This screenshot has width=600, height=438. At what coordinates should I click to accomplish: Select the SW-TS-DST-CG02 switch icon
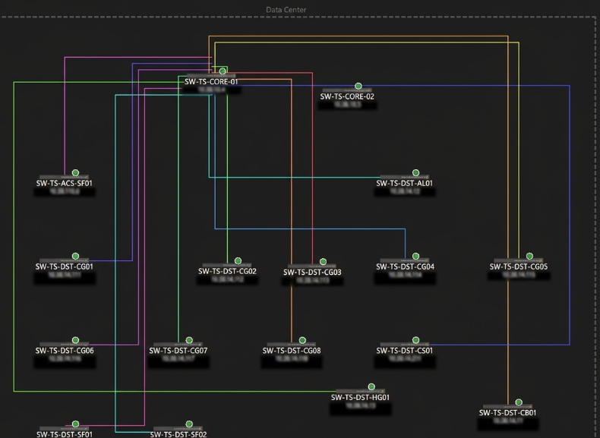227,266
